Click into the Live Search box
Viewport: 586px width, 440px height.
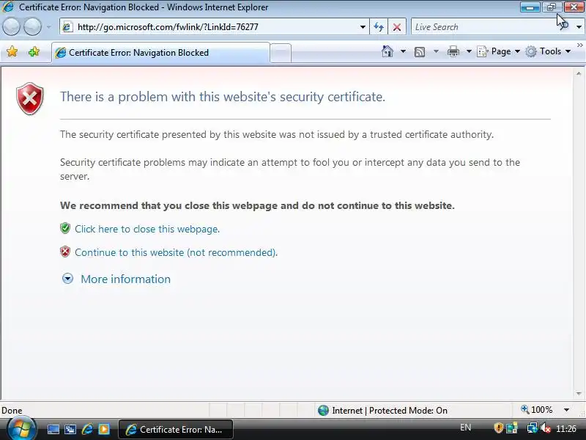click(x=484, y=27)
